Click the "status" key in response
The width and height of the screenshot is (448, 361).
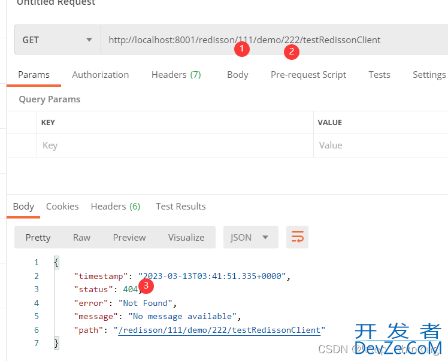[93, 290]
